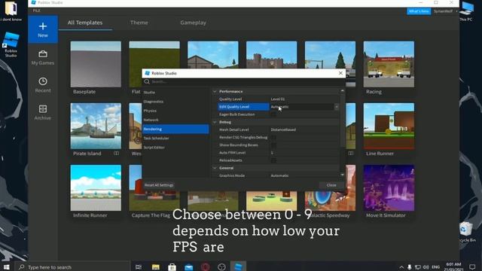Select the Racing template thumbnail
482x271 pixels.
389,64
